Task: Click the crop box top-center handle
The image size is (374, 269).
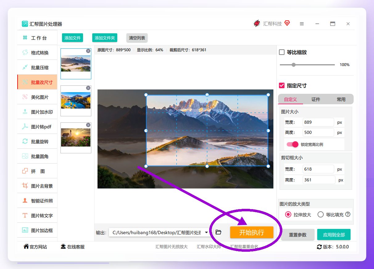Action: pos(207,95)
